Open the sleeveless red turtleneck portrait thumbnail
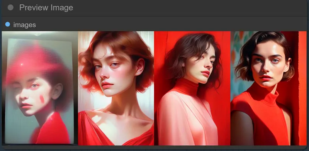The width and height of the screenshot is (309, 151). tap(268, 88)
